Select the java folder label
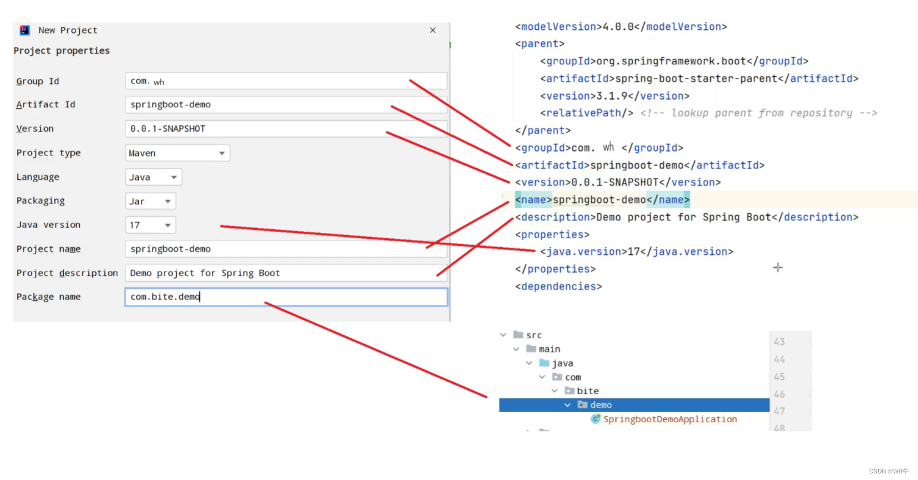Viewport: 918px width, 480px height. coord(563,363)
